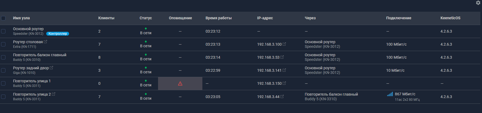The height and width of the screenshot is (113, 482).
Task: Open IP address 192.168.3.141 link
Action: click(269, 70)
